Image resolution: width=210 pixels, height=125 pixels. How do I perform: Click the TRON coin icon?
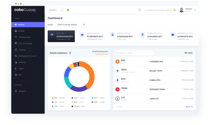(x=117, y=89)
